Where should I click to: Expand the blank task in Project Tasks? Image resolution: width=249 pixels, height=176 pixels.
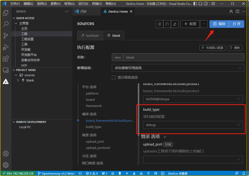point(18,80)
